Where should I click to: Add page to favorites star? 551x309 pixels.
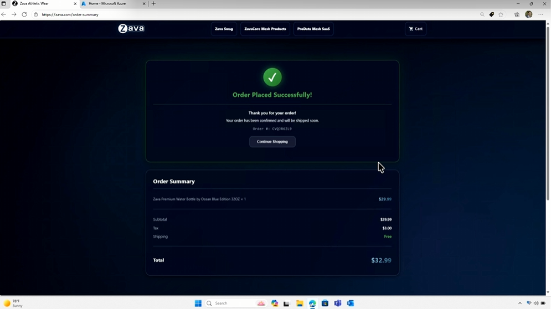point(501,14)
